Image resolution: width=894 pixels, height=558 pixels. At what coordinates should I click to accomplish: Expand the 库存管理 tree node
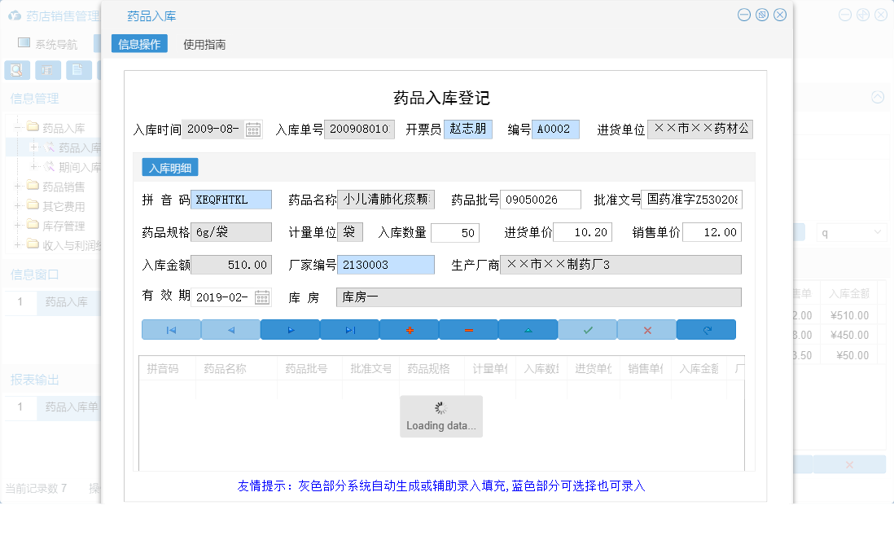[x=18, y=226]
